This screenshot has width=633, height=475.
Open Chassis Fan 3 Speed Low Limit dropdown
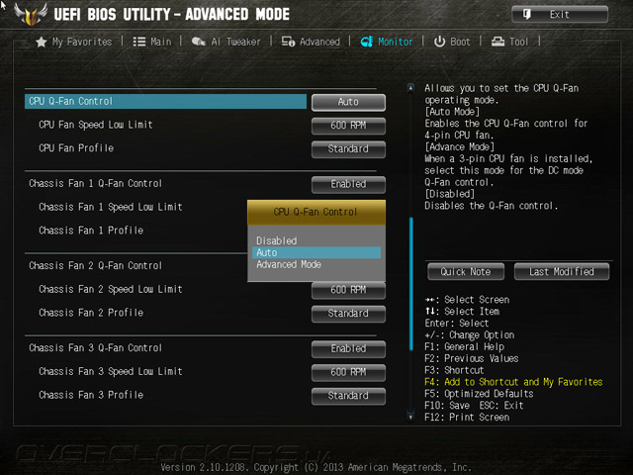pyautogui.click(x=348, y=372)
